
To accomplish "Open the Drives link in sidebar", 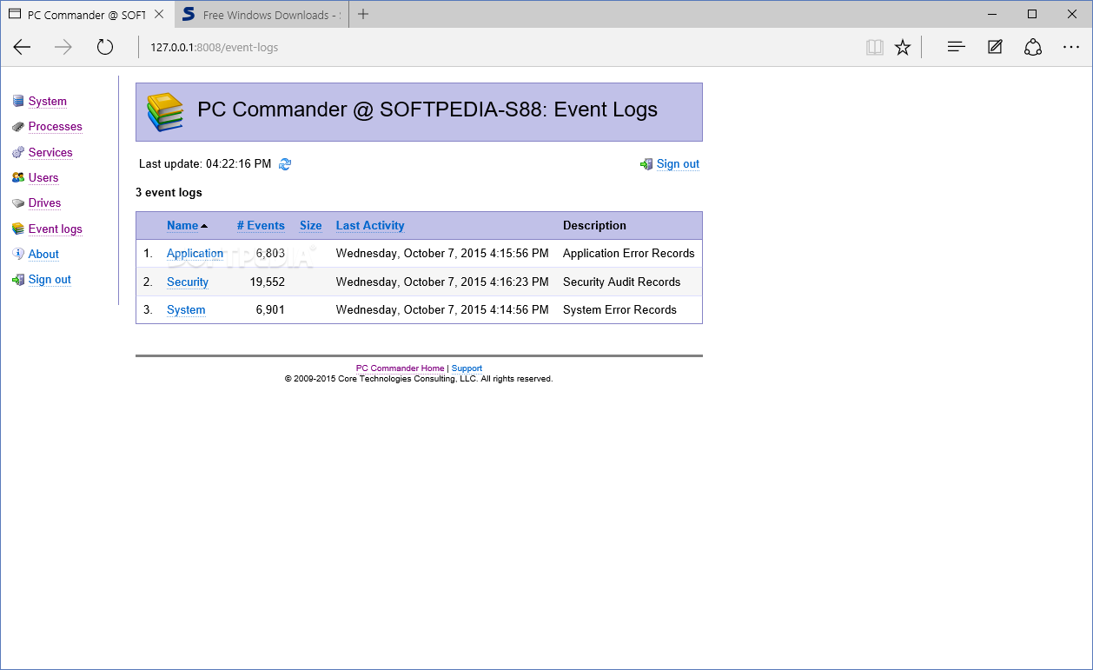I will click(44, 203).
